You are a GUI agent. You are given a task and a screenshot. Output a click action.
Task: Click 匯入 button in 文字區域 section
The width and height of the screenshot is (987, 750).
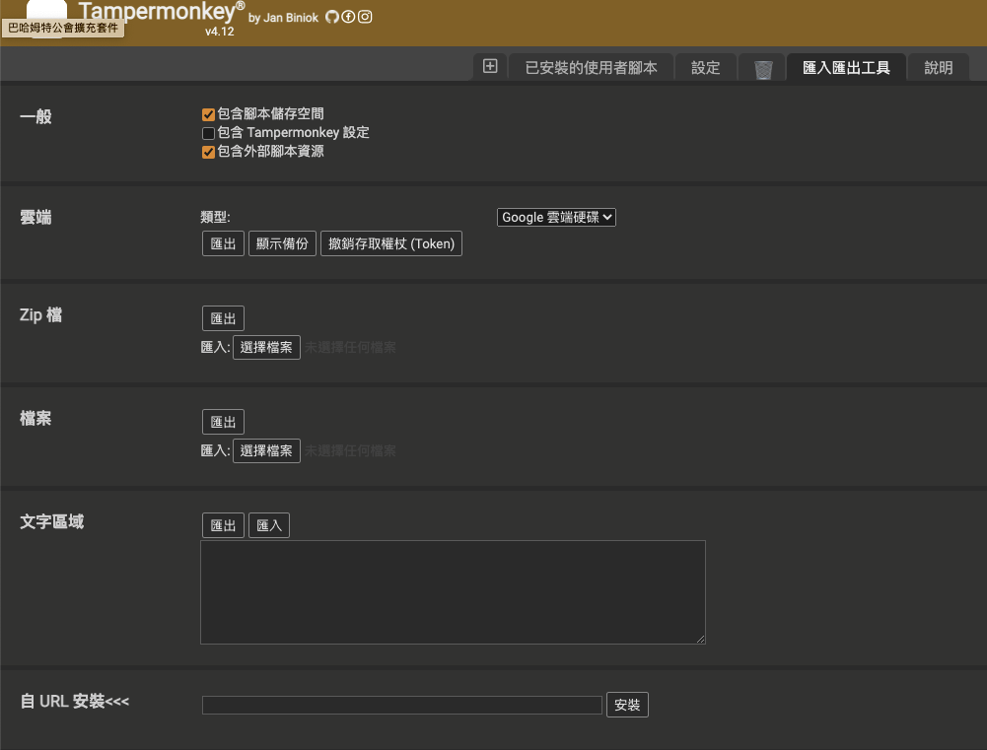click(x=269, y=525)
